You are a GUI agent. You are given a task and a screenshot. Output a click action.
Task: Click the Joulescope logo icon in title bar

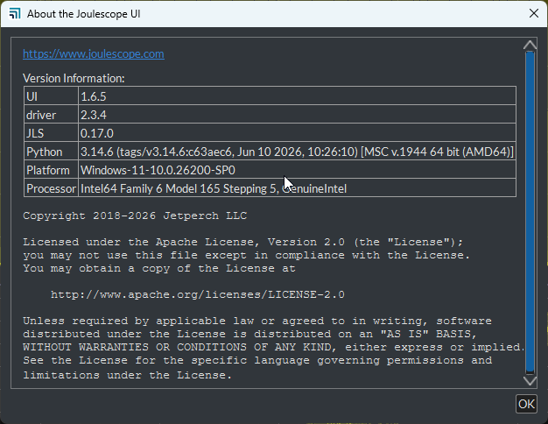click(x=15, y=14)
